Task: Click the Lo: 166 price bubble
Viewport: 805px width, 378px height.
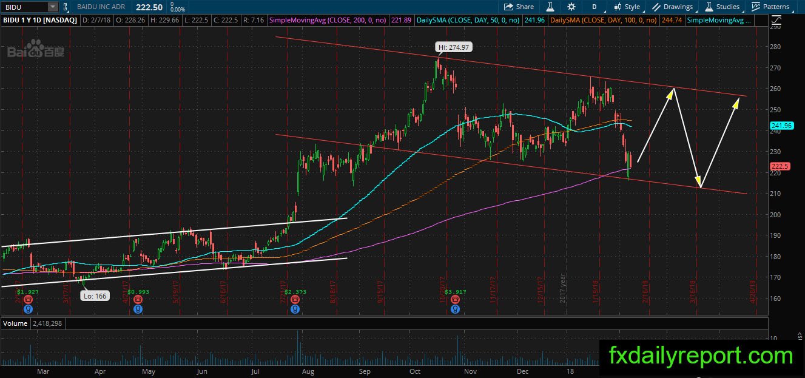Action: tap(96, 297)
